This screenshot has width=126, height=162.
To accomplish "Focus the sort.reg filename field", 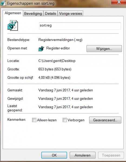I will point(80,26).
